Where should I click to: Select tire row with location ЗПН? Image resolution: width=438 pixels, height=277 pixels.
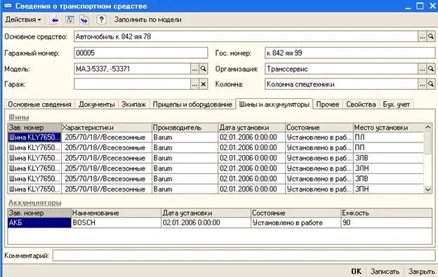pos(215,189)
